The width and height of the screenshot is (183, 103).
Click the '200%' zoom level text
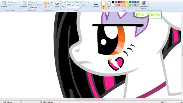[x=162, y=102]
